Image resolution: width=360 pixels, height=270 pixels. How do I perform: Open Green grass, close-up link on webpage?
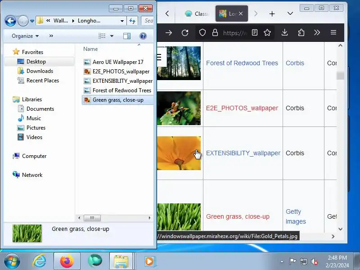(238, 216)
